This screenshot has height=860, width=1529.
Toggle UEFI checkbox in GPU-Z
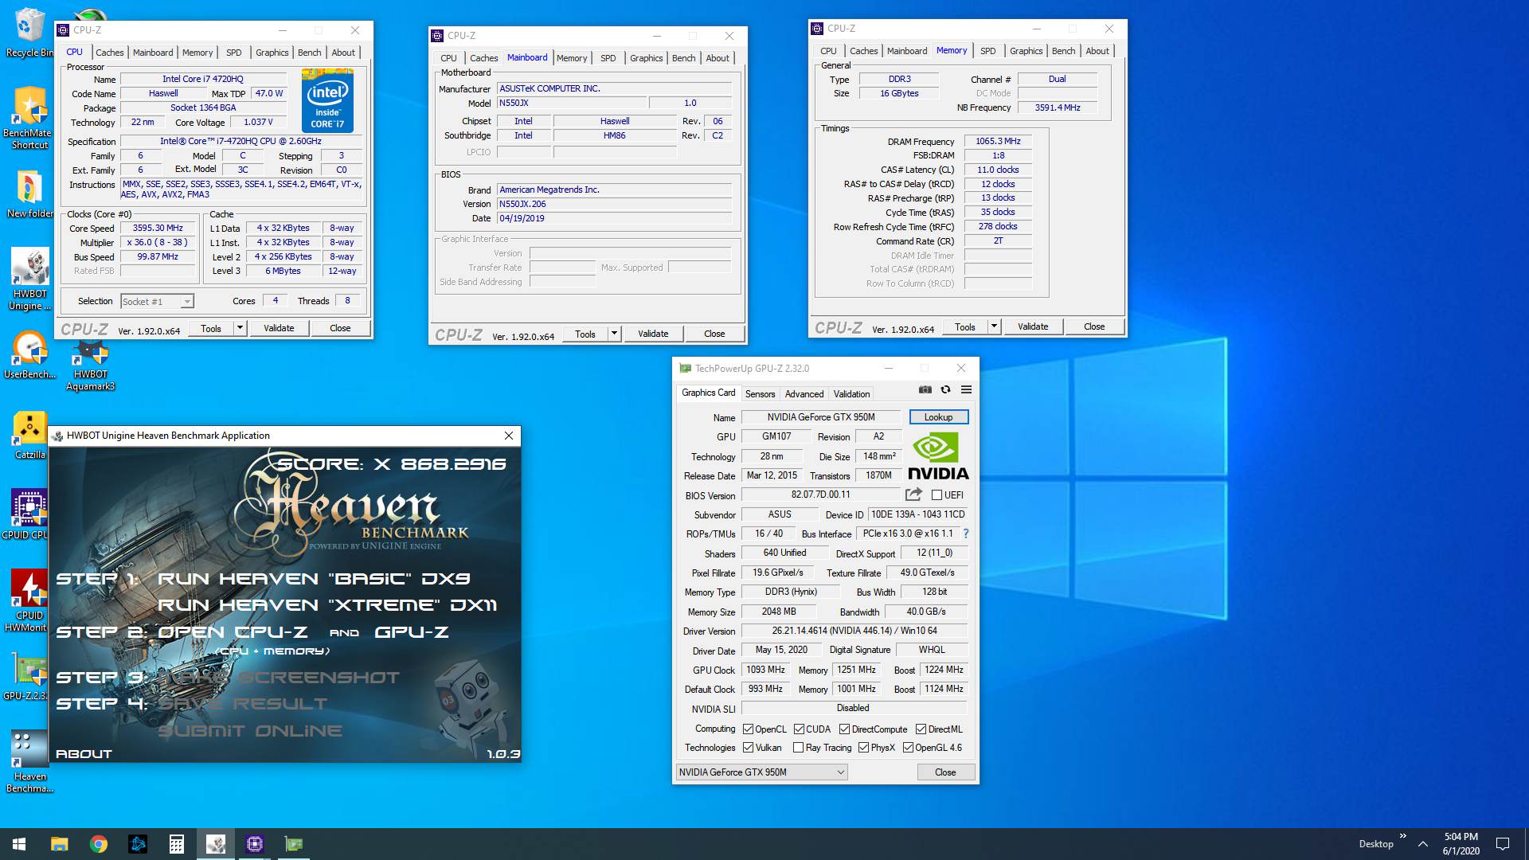point(937,495)
